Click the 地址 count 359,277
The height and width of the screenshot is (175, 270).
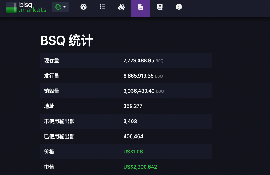[133, 106]
